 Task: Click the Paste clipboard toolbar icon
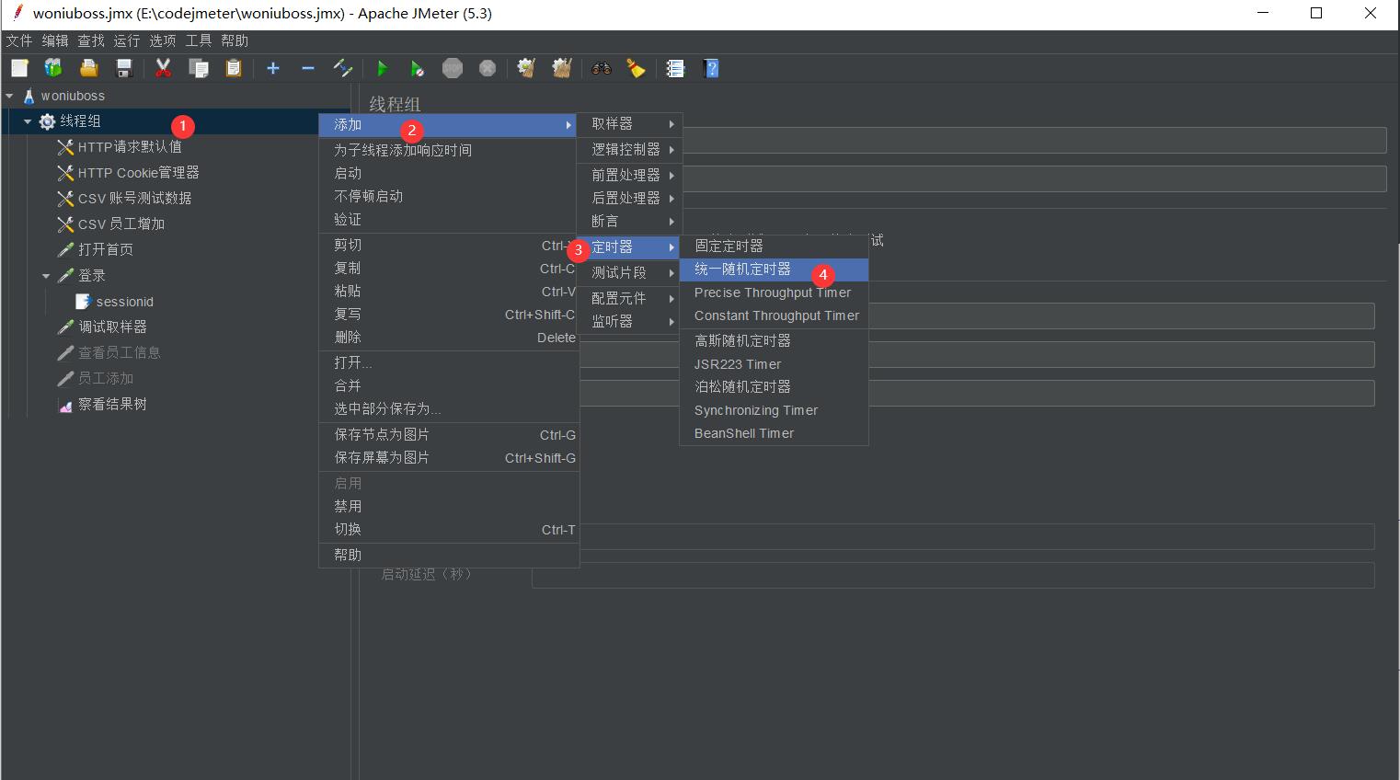click(x=234, y=68)
